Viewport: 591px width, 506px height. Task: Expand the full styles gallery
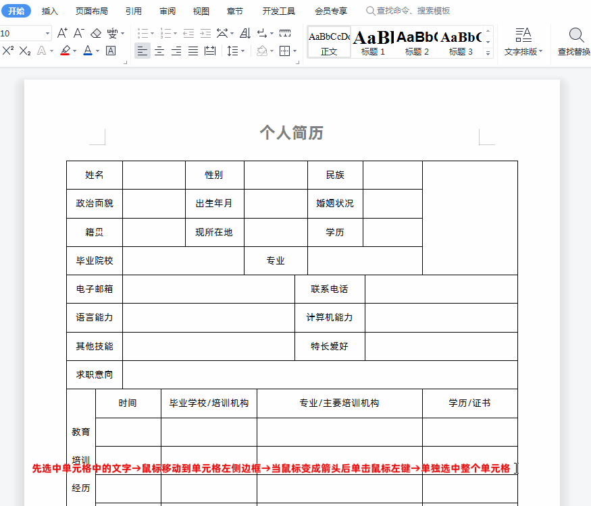[488, 53]
